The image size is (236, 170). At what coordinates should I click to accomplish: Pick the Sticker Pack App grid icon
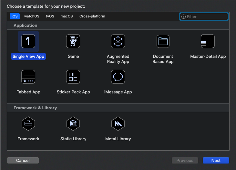click(73, 77)
